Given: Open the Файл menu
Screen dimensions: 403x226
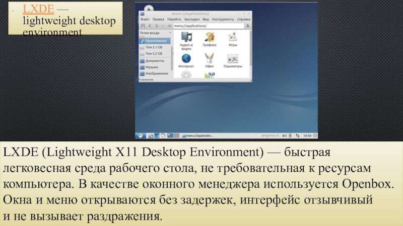Looking at the screenshot, I should 145,19.
